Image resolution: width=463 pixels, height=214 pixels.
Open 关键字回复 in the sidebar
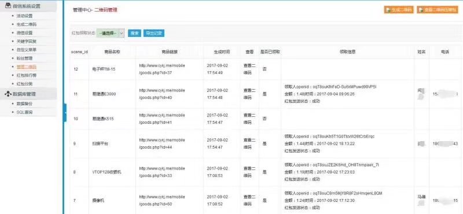[x=27, y=41]
